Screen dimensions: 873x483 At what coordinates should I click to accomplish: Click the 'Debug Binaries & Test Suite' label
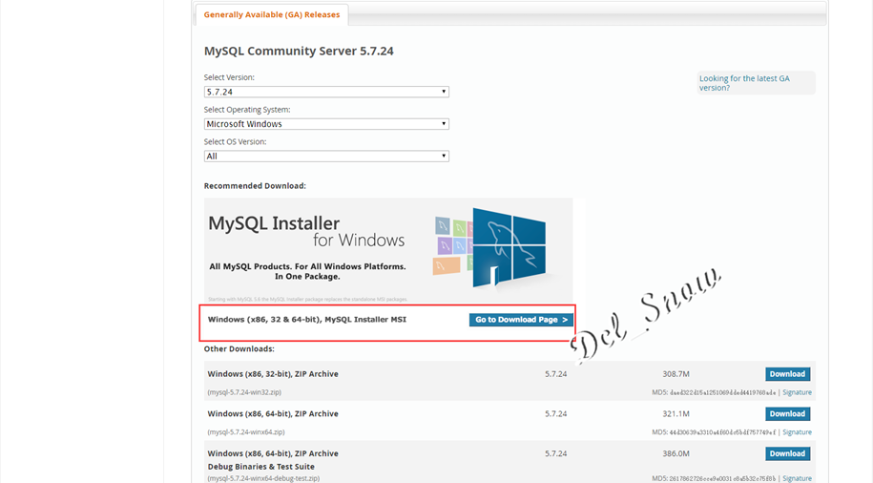261,467
